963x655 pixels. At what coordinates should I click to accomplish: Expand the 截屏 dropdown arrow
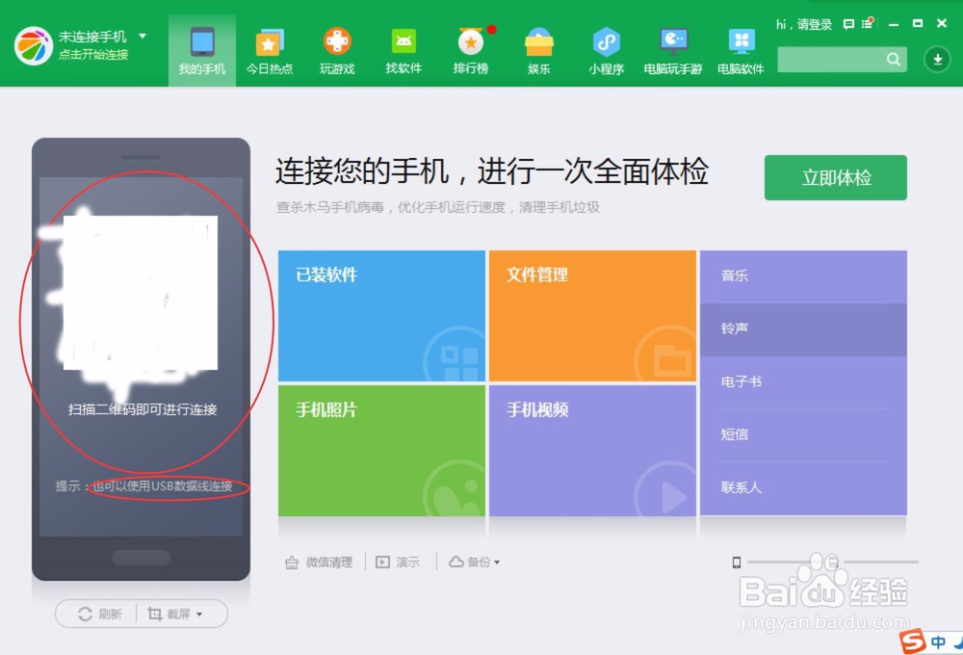pyautogui.click(x=199, y=615)
